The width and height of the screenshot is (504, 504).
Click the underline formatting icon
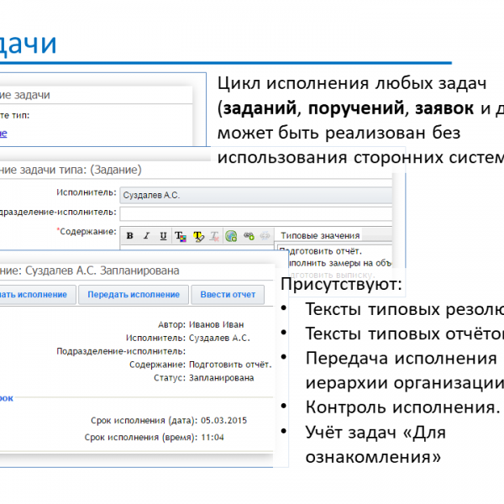tap(163, 236)
